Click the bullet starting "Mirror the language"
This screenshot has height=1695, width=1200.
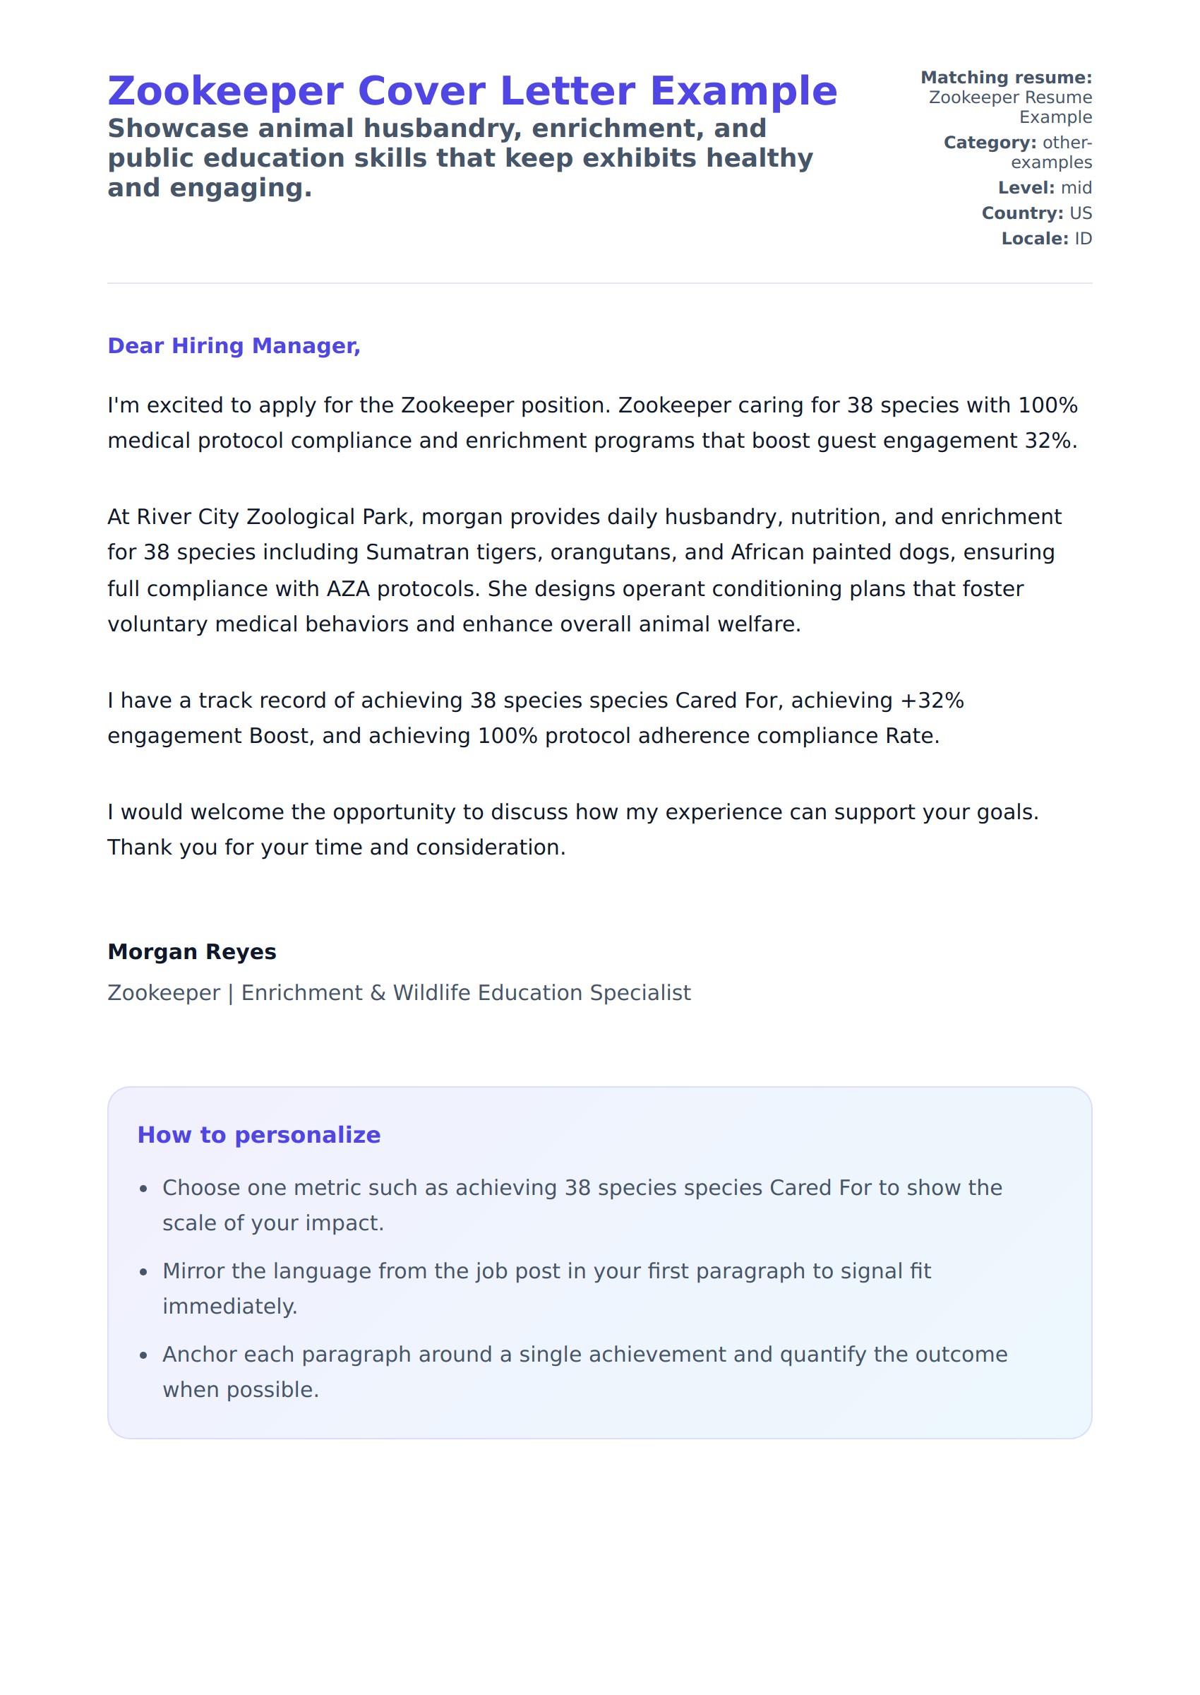(x=546, y=1288)
